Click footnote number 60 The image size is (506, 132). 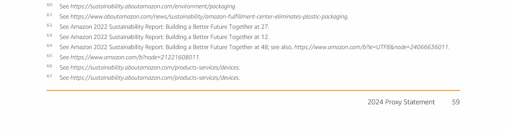point(49,5)
